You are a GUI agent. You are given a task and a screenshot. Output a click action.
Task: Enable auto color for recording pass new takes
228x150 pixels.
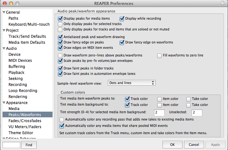pos(62,120)
